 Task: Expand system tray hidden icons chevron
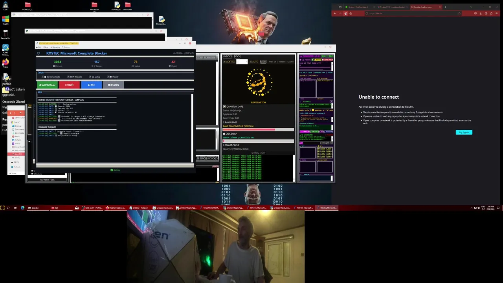click(x=472, y=208)
